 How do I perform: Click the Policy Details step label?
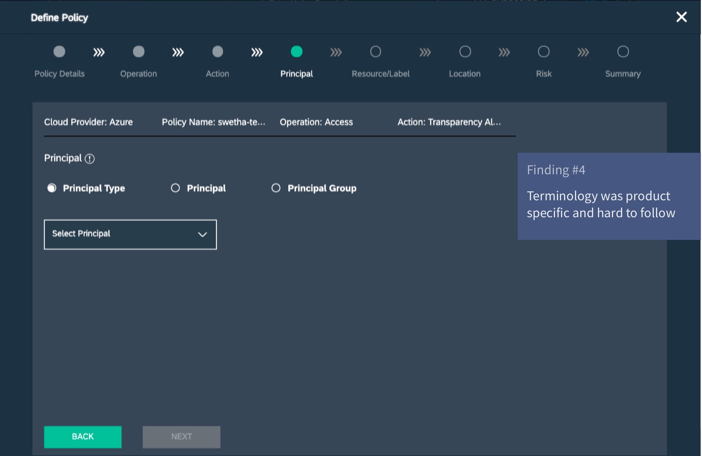(60, 74)
